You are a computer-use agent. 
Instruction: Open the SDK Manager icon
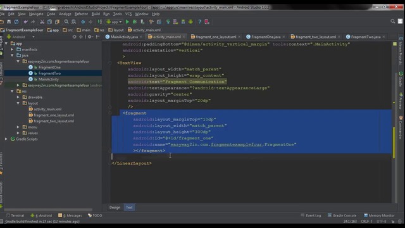(183, 22)
